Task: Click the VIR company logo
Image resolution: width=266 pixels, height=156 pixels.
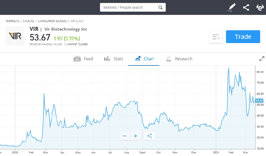Action: click(15, 36)
